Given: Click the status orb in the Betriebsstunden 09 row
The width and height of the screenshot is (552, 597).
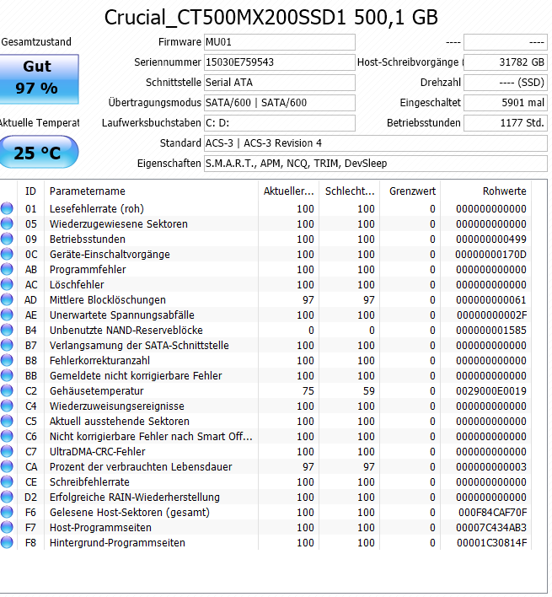Looking at the screenshot, I should pos(7,239).
